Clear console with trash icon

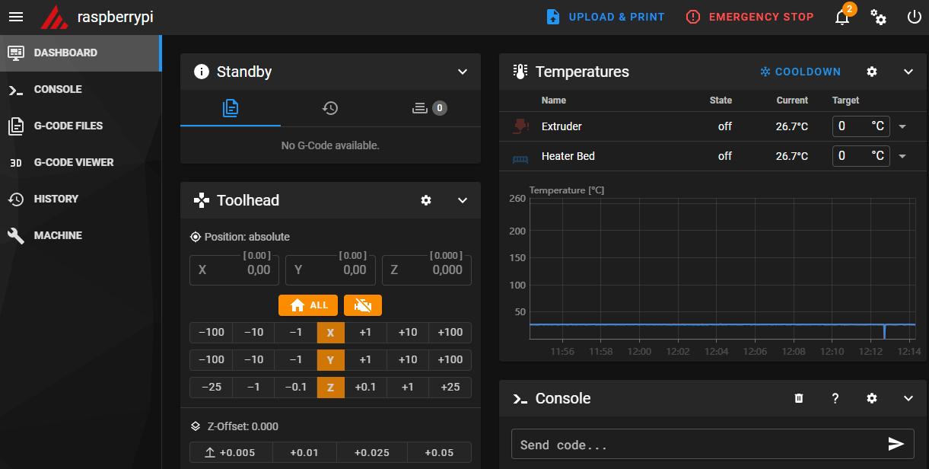coord(799,398)
